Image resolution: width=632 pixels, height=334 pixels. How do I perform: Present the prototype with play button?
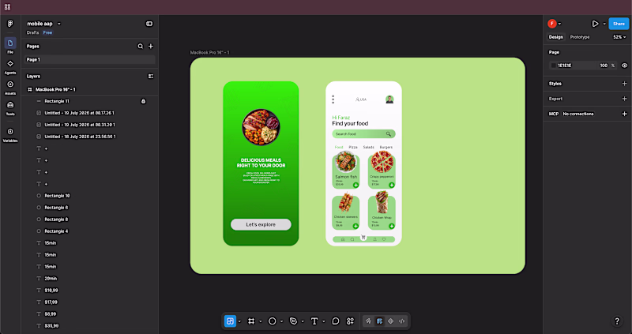(595, 24)
